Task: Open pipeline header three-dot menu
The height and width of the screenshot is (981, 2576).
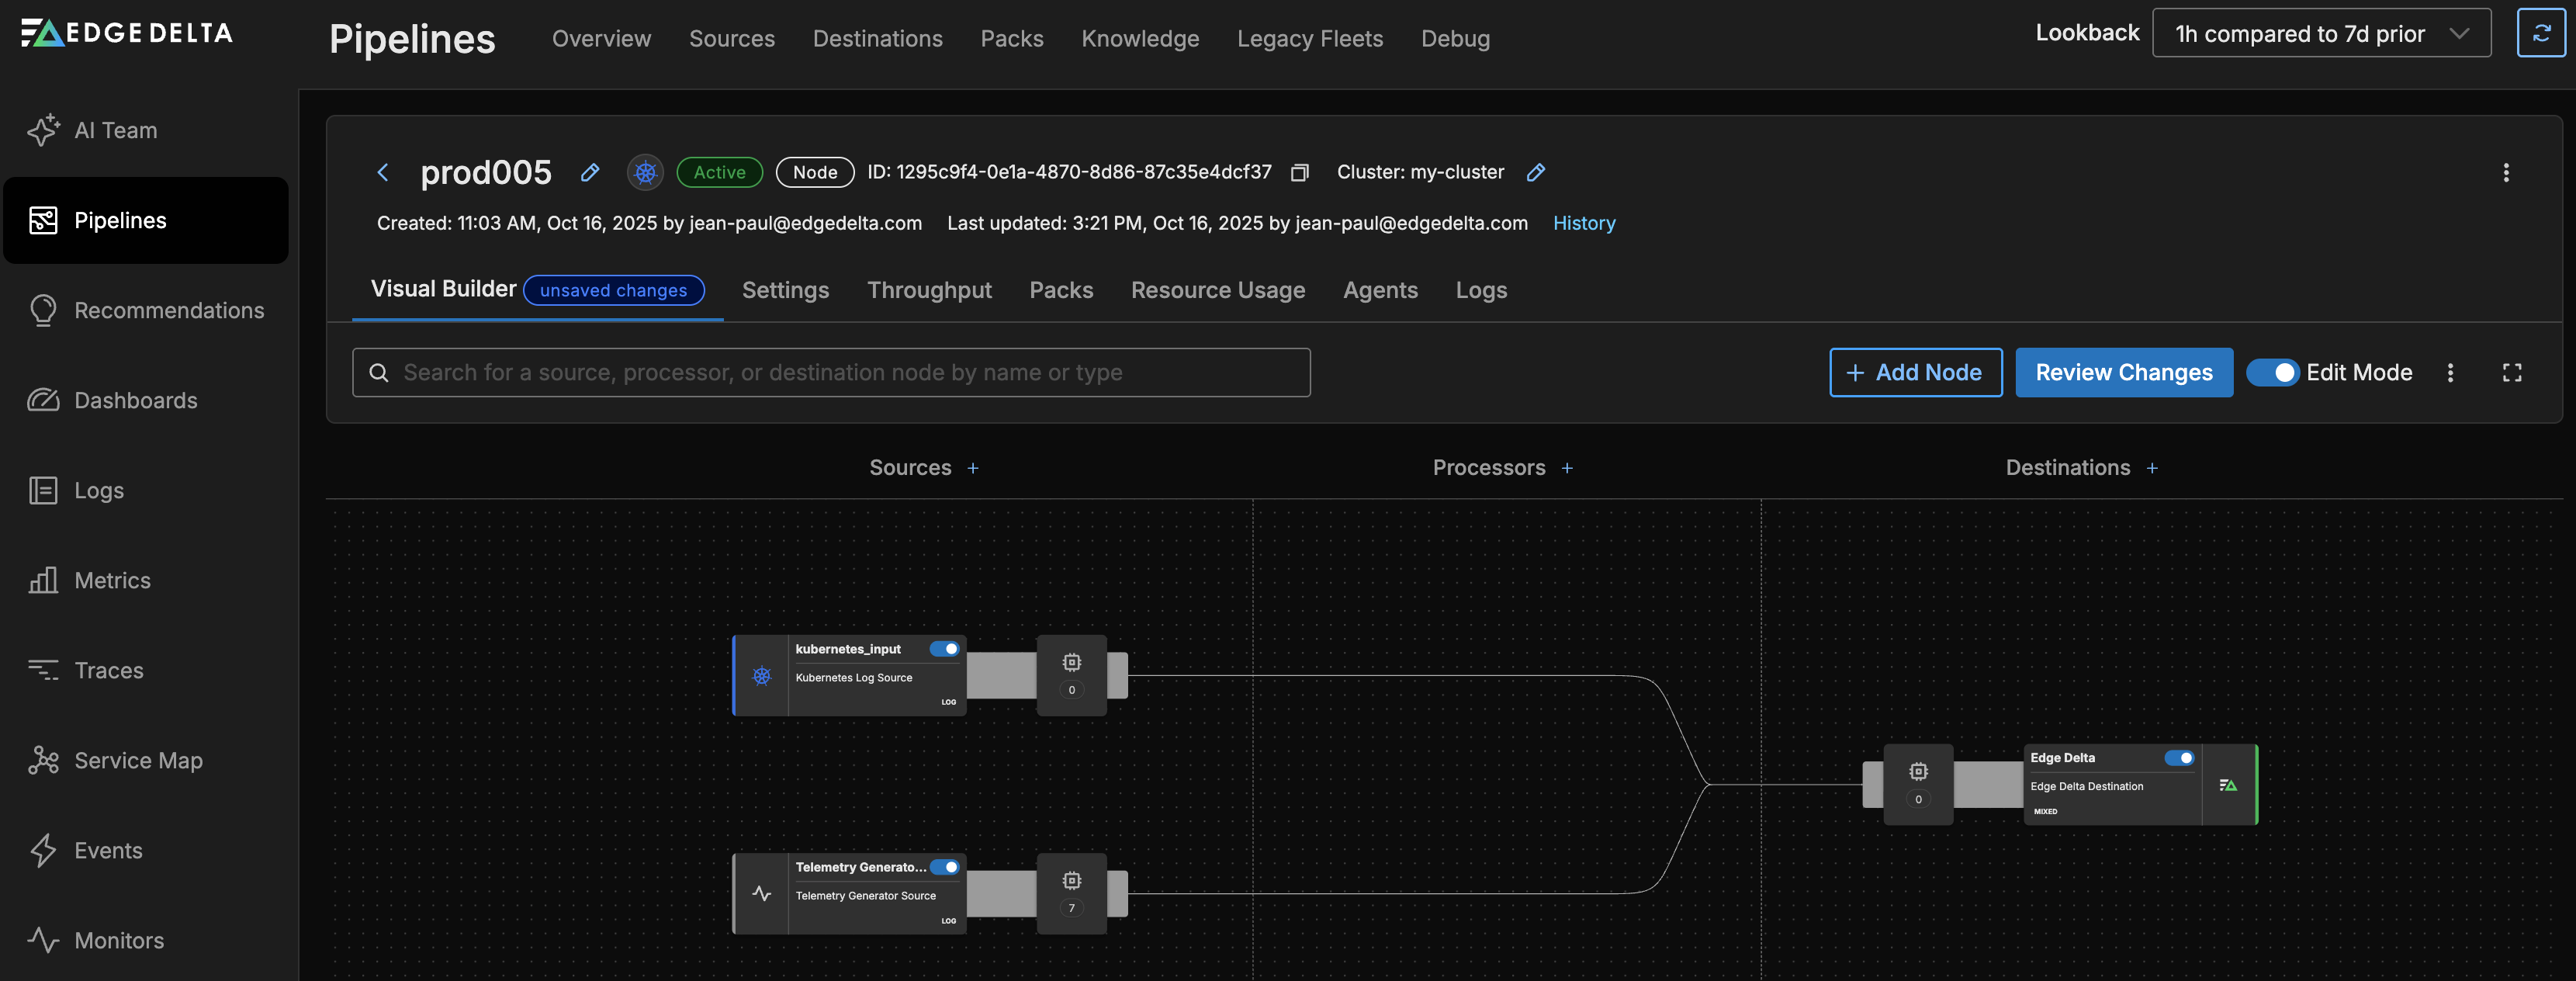Action: point(2505,172)
